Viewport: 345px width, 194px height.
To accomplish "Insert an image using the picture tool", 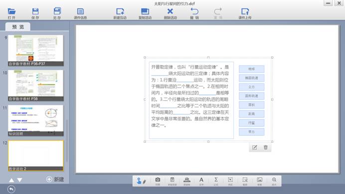I will [260, 181].
